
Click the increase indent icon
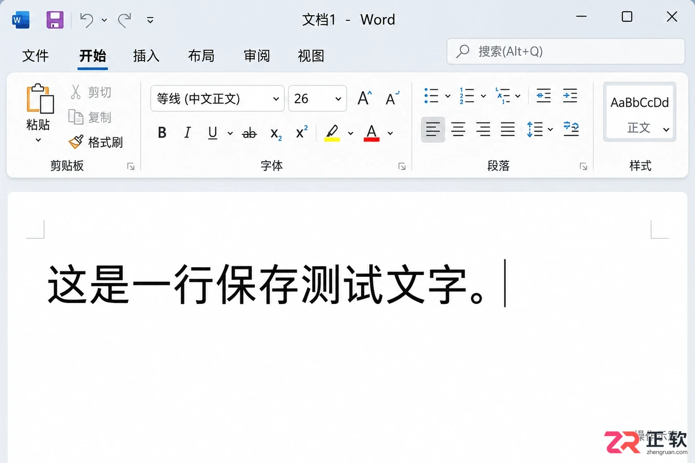tap(570, 95)
